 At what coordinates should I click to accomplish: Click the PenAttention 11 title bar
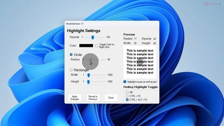pyautogui.click(x=112, y=24)
